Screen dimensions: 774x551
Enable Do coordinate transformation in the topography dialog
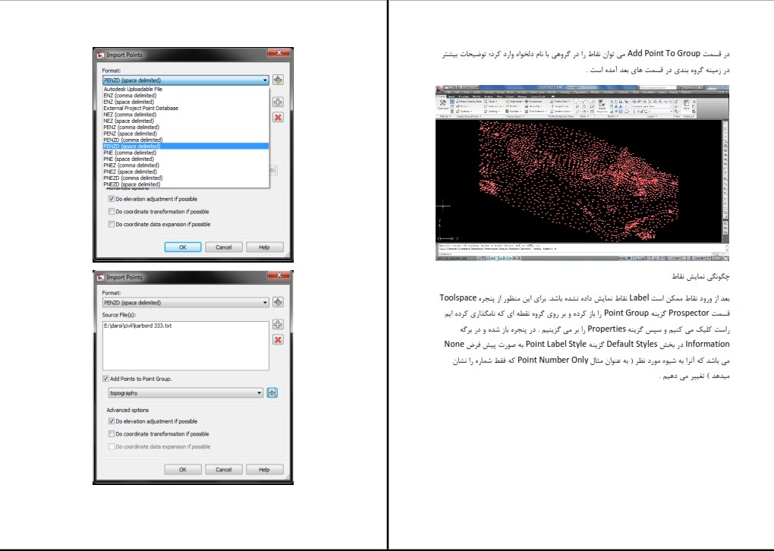tap(112, 434)
